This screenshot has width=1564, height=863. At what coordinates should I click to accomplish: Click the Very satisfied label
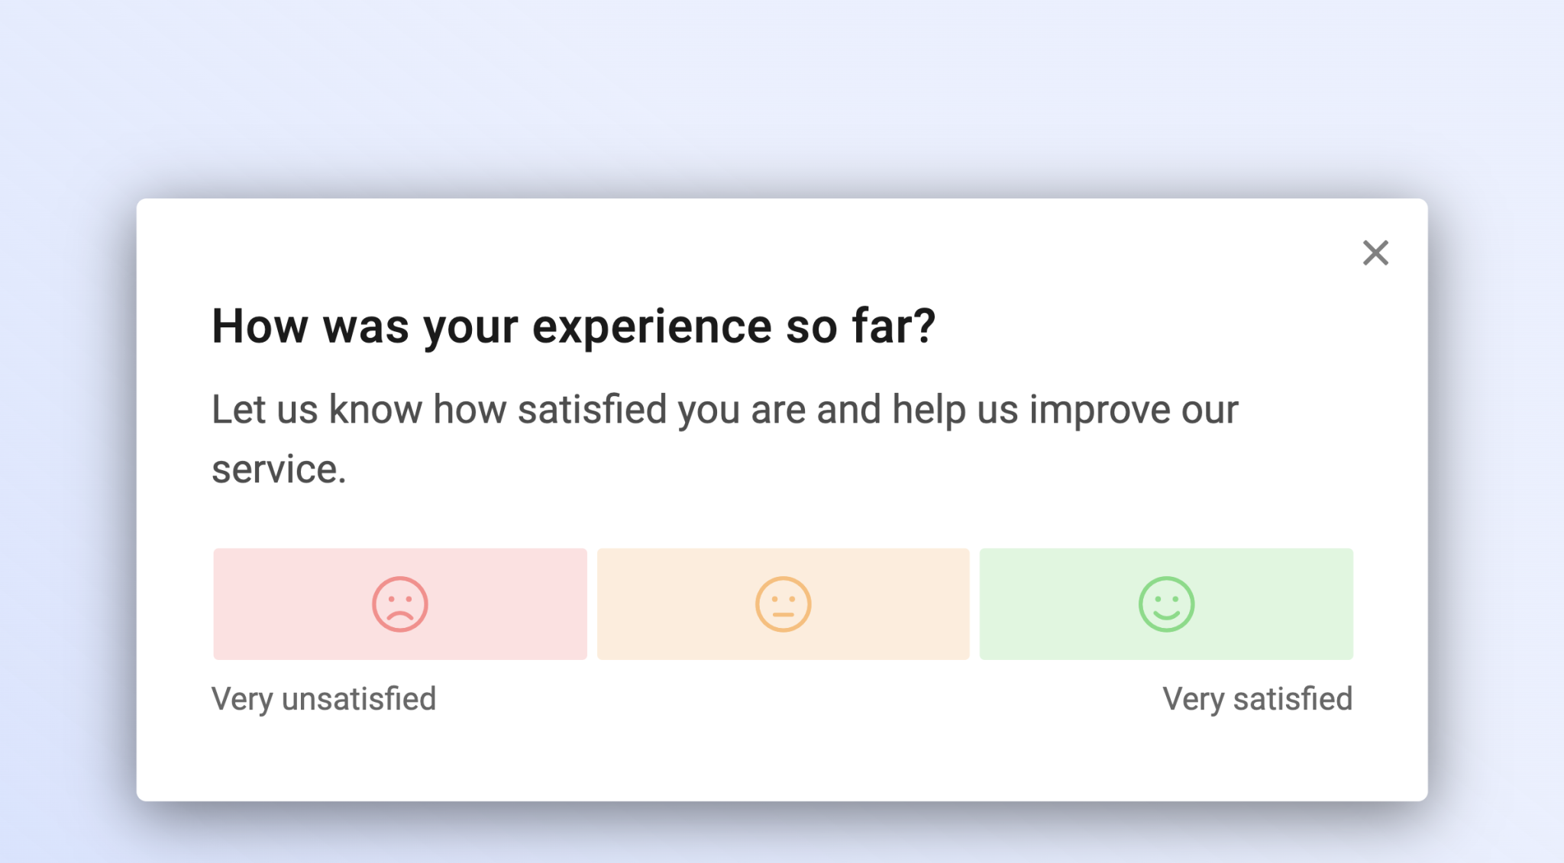coord(1258,697)
